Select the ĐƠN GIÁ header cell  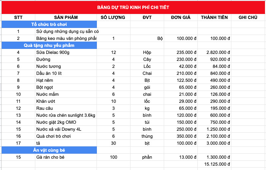point(180,17)
